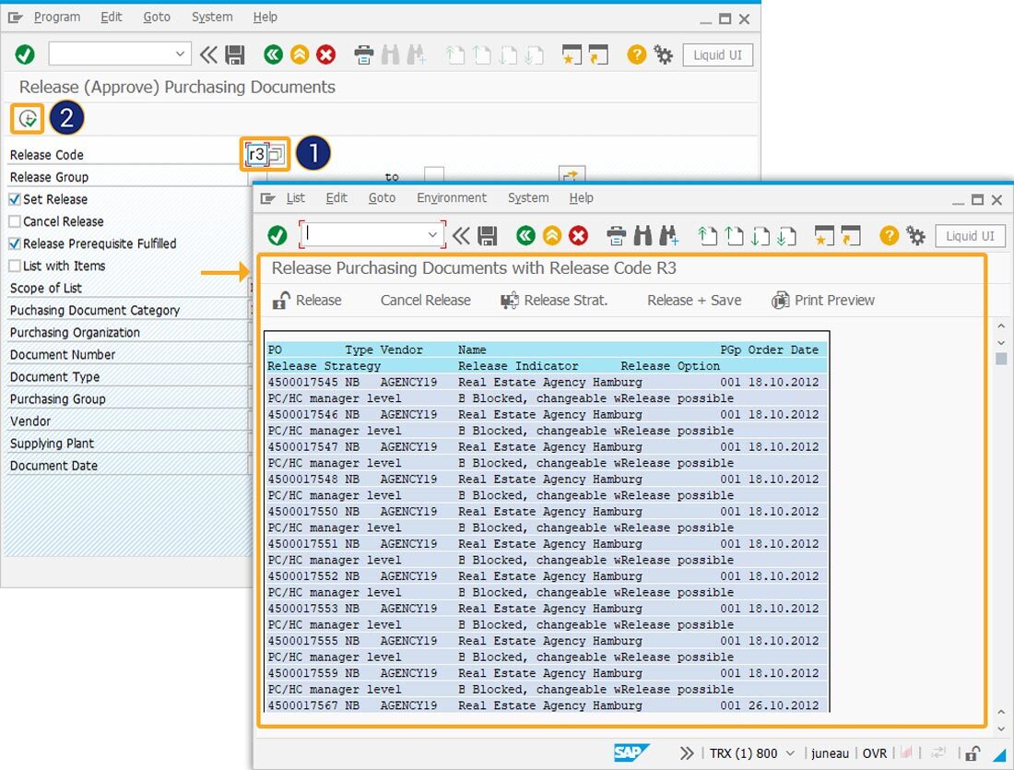Click the Release + Save button
This screenshot has width=1014, height=770.
(x=694, y=301)
